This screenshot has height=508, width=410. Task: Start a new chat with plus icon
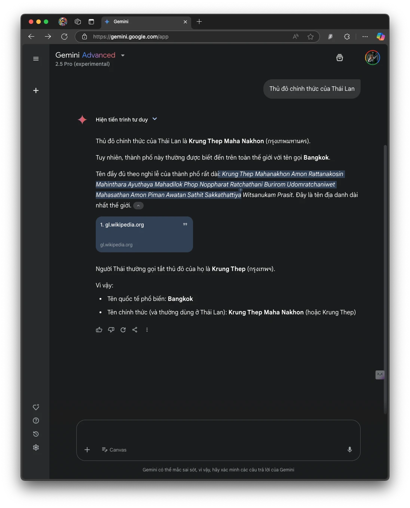click(x=36, y=90)
